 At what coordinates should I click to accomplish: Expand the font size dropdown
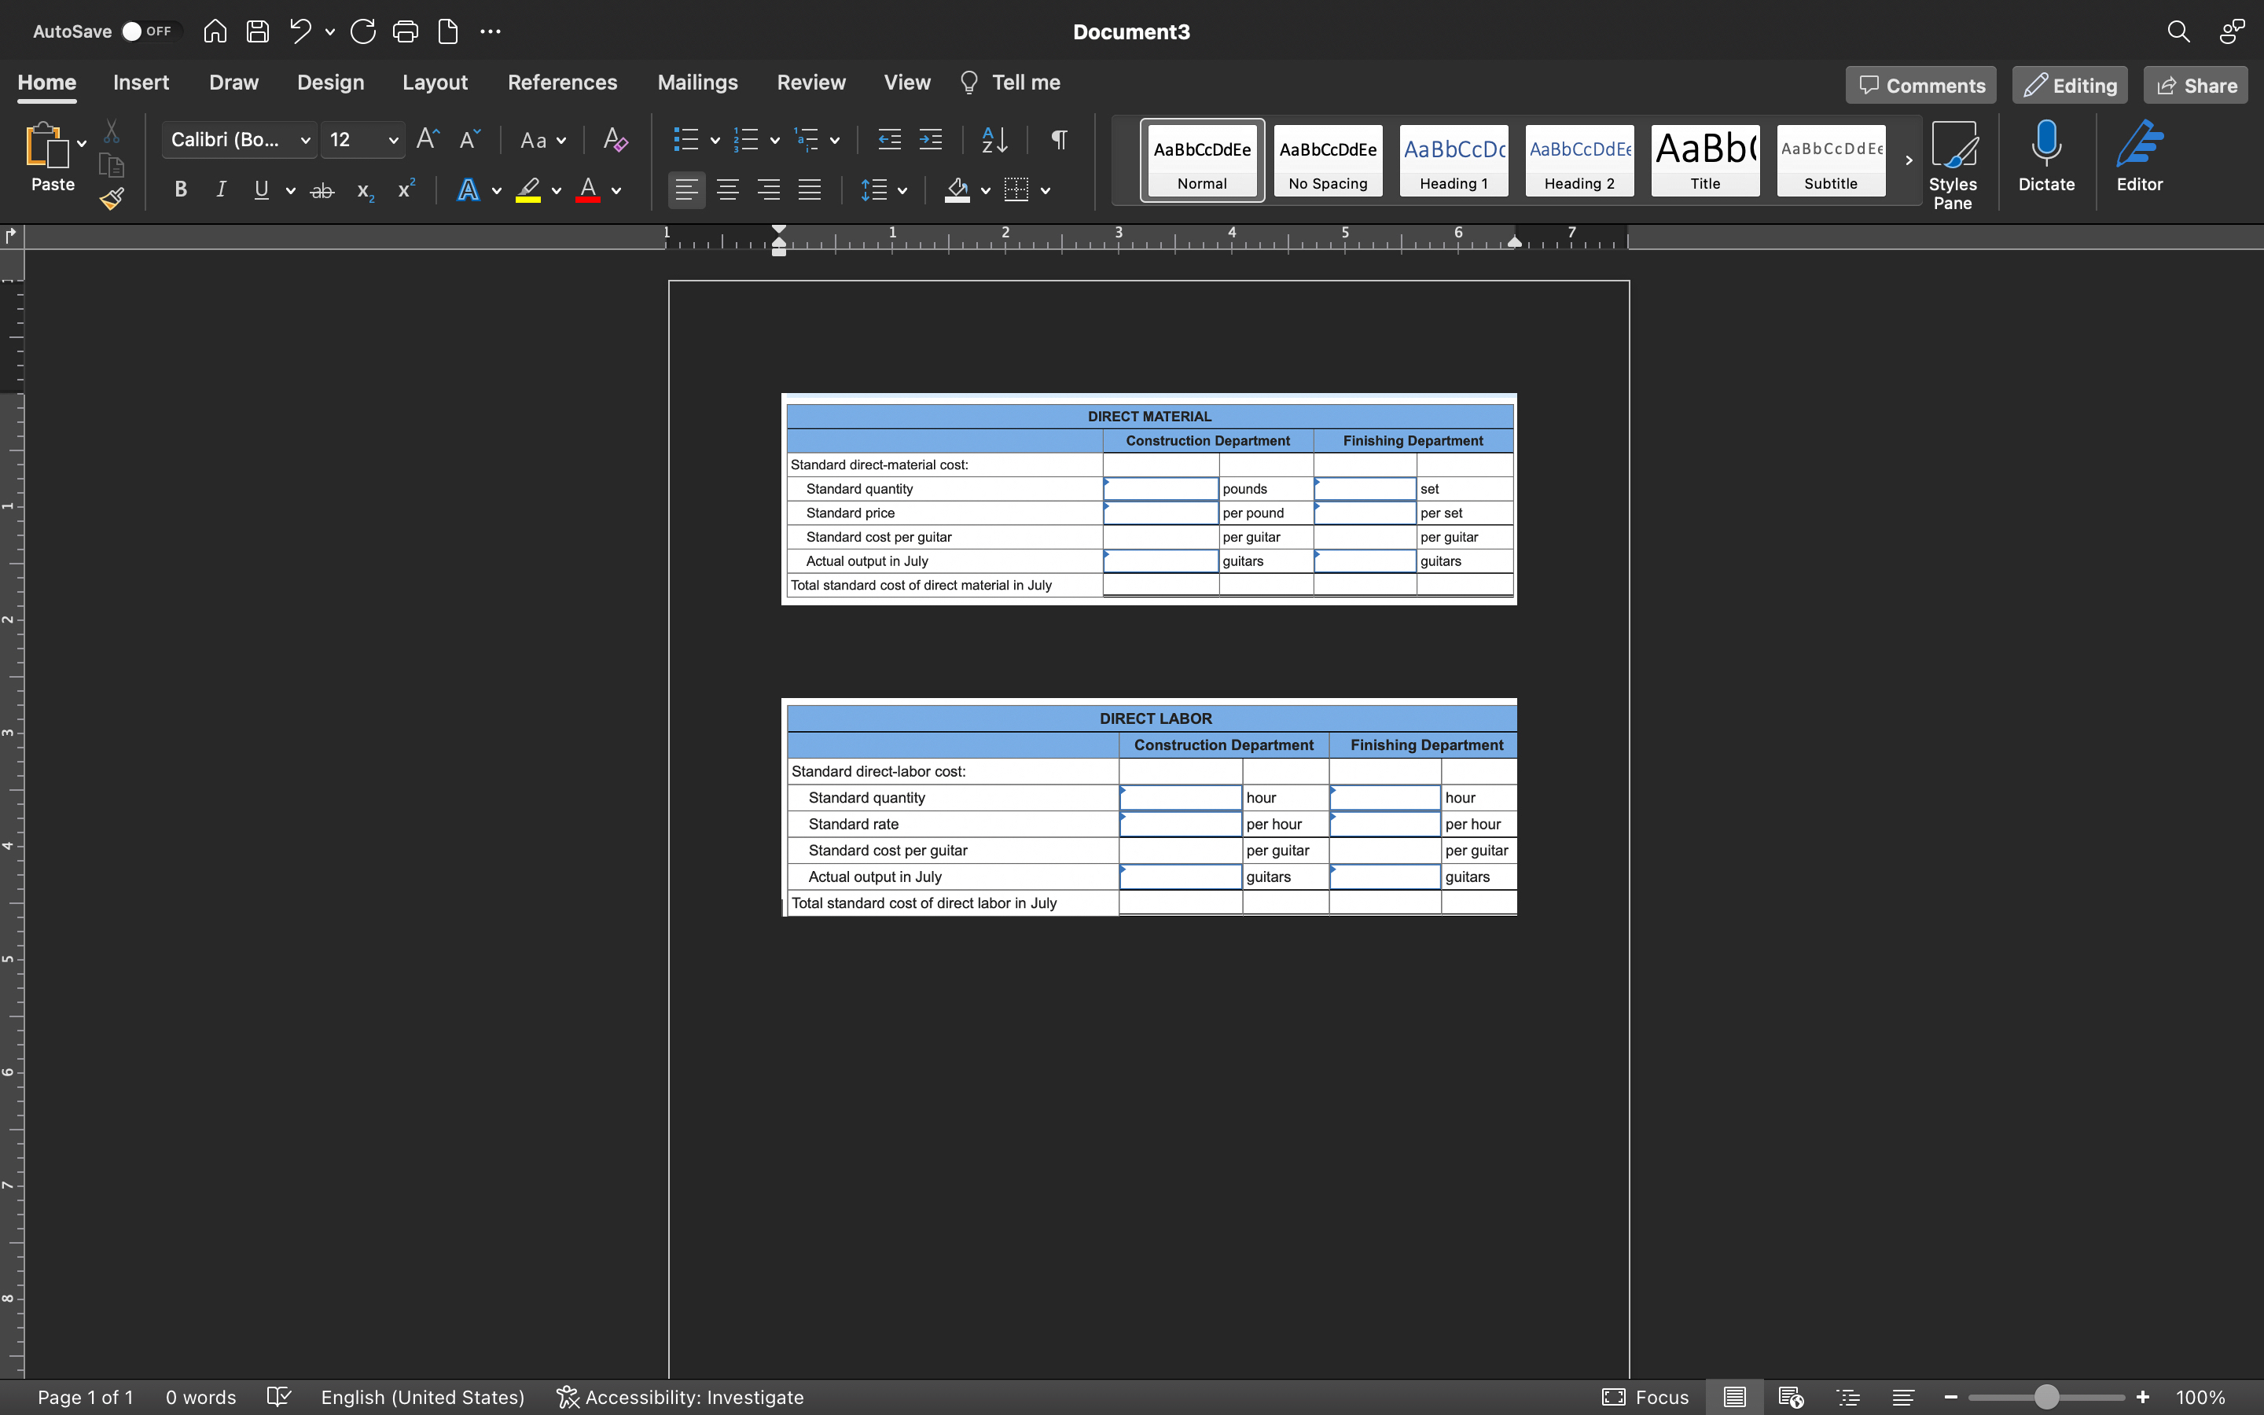(394, 141)
